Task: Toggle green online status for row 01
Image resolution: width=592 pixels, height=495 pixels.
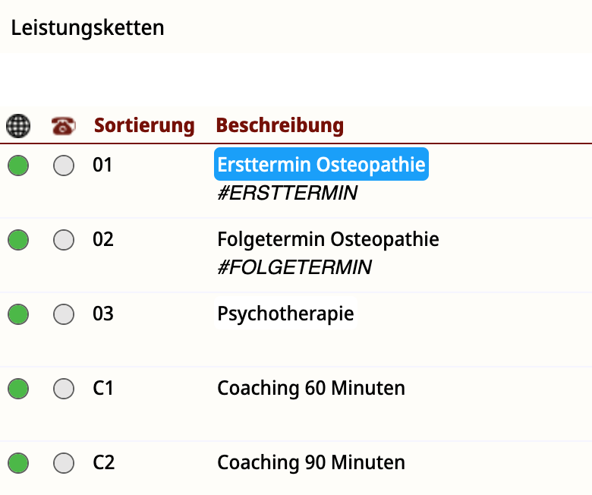Action: click(18, 166)
